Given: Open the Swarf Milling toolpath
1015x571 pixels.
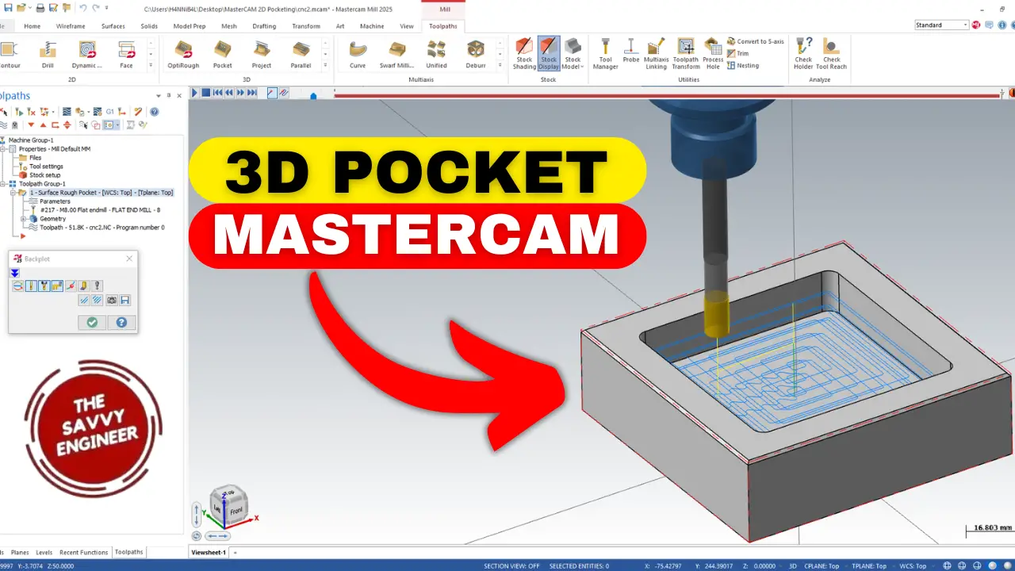Looking at the screenshot, I should click(x=396, y=55).
